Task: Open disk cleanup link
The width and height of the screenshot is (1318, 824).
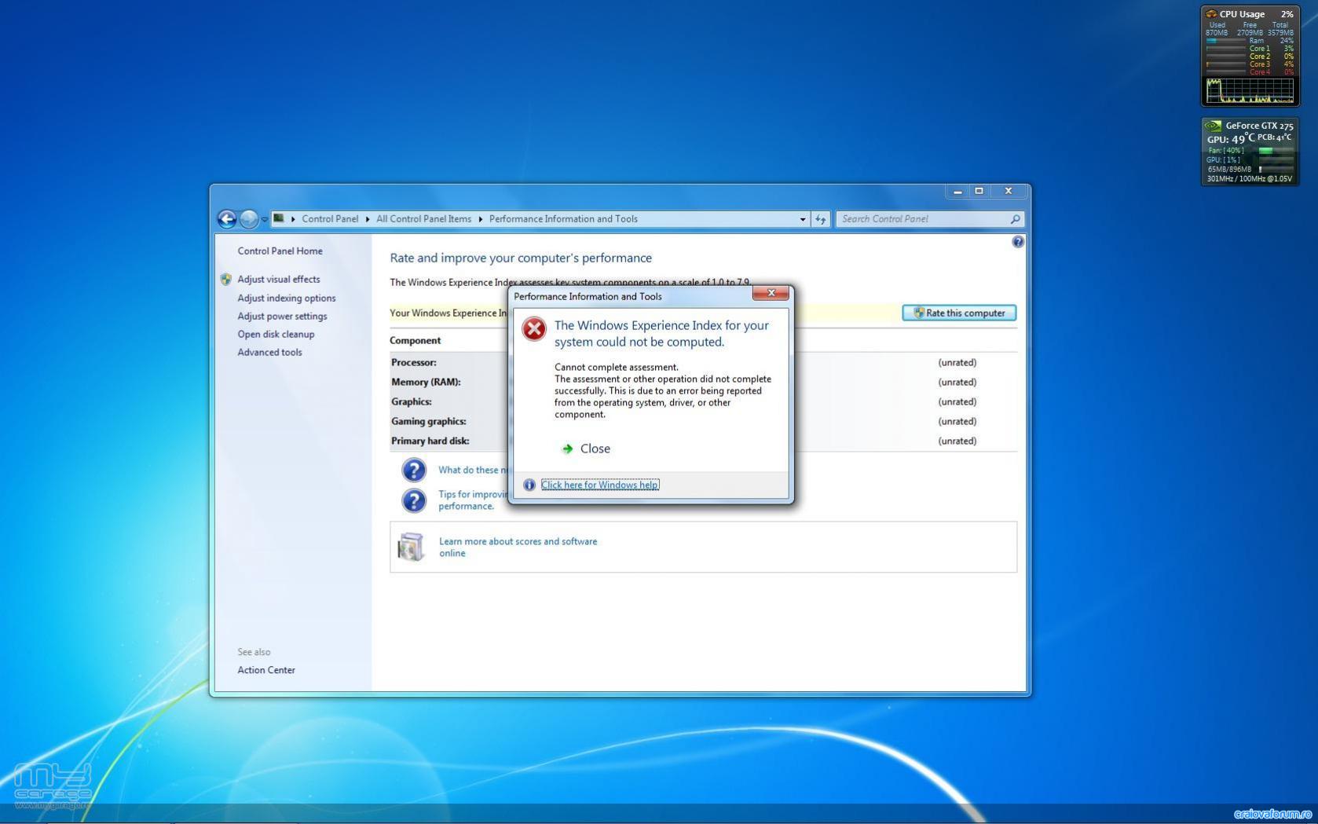Action: 276,335
